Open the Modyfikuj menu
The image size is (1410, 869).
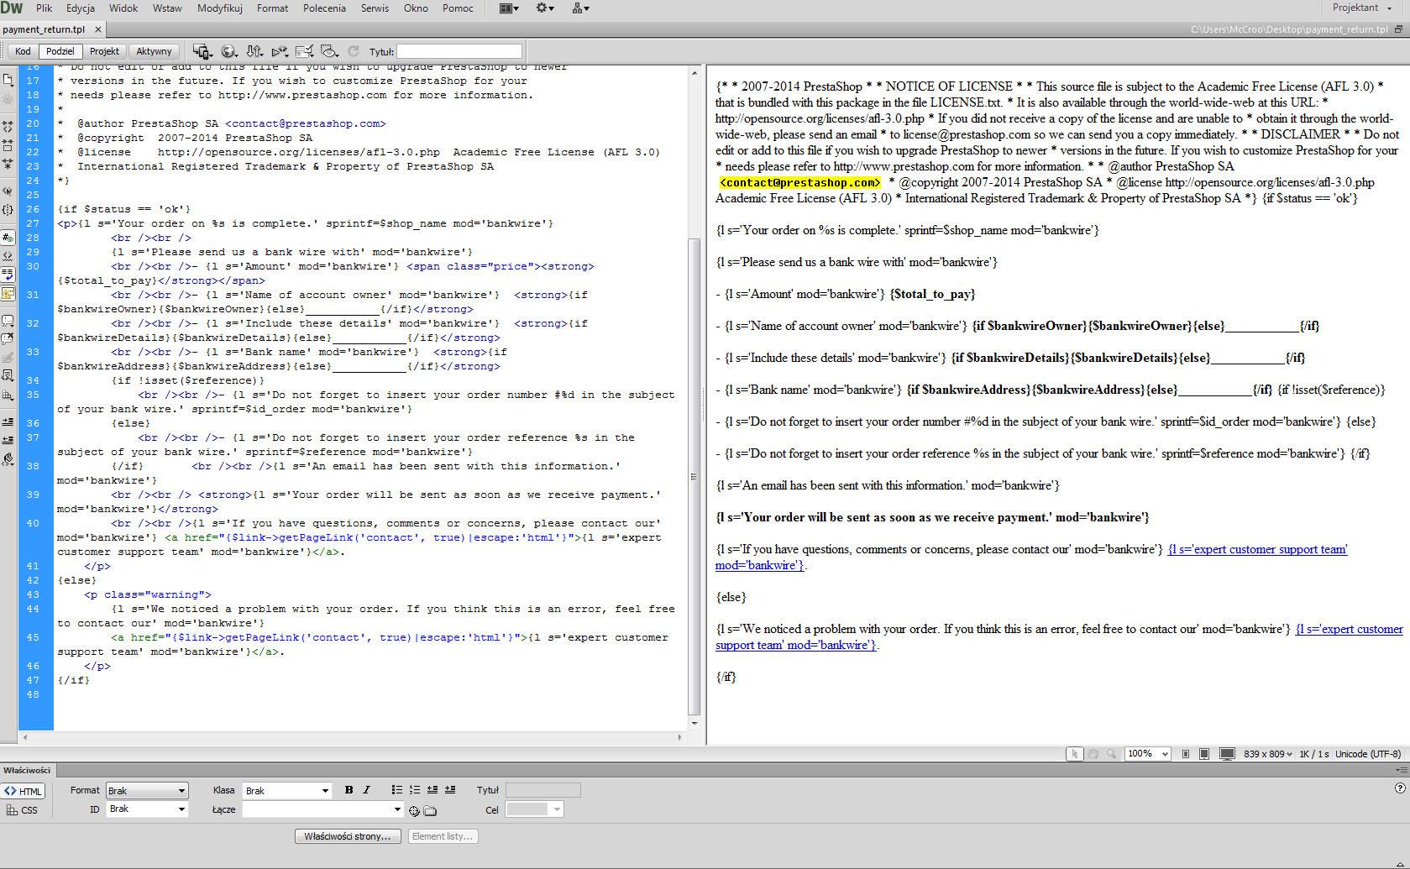point(220,8)
